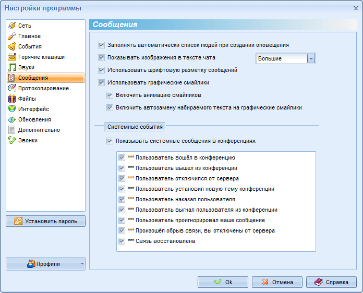This screenshot has height=293, width=363.
Task: Uncheck 'Пользователь вошёл в конференцию' checkbox
Action: coord(122,157)
